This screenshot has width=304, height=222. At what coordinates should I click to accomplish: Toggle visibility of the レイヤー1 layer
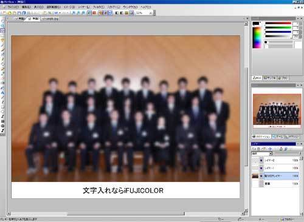[x=261, y=168]
